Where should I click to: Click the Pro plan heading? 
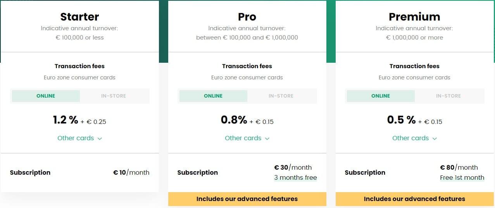(x=247, y=17)
